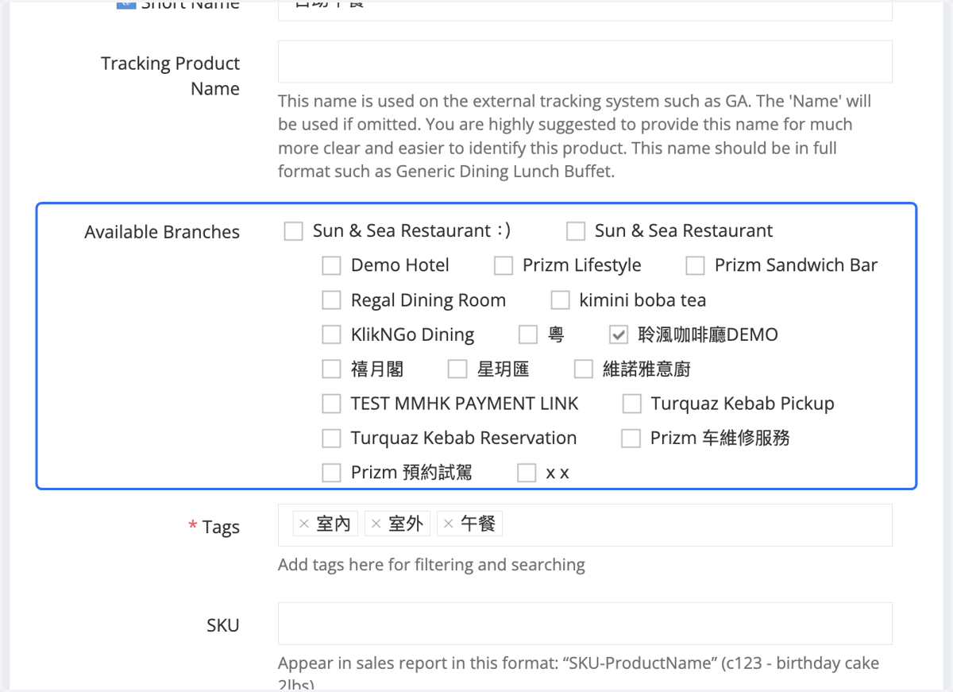The image size is (953, 692).
Task: Select the Prizm 车維修服務 checkbox
Action: 631,438
